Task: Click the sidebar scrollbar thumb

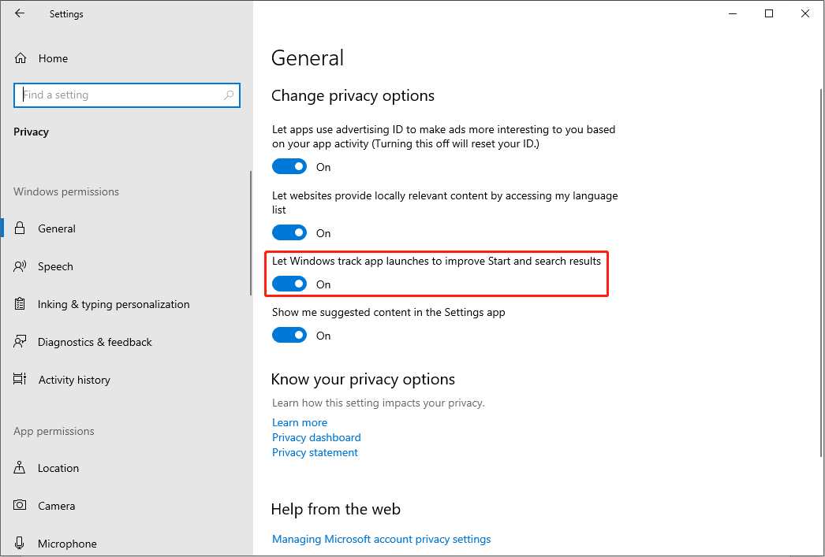Action: point(251,232)
